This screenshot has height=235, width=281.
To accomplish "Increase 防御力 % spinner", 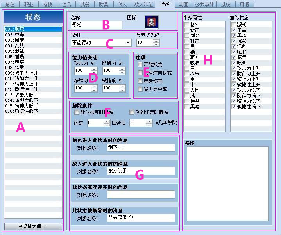I will point(122,69).
